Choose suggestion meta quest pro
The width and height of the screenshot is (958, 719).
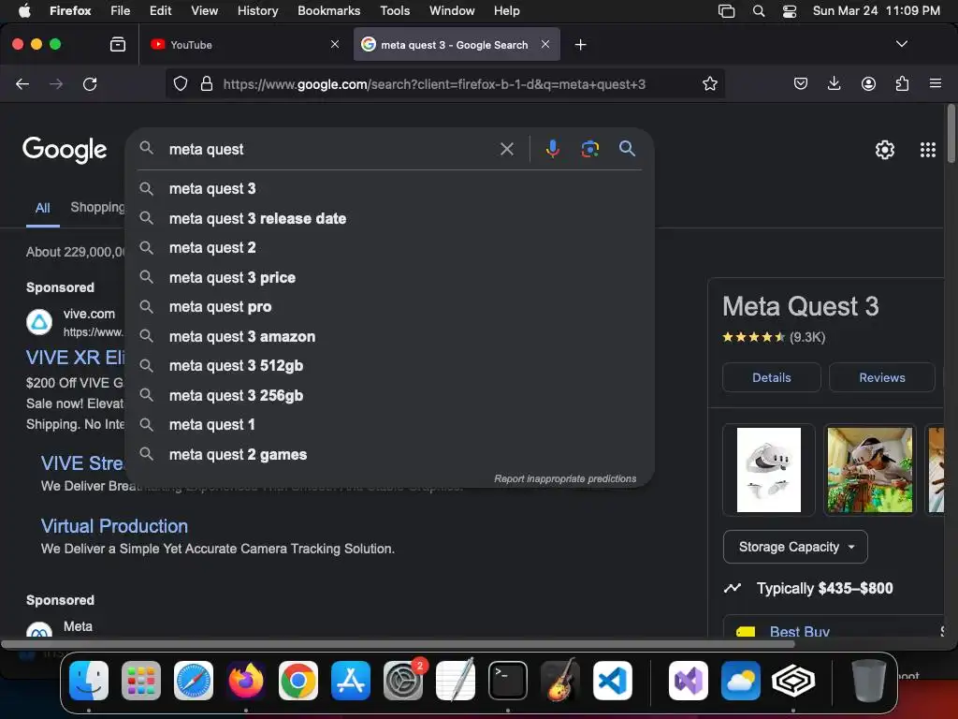389,307
